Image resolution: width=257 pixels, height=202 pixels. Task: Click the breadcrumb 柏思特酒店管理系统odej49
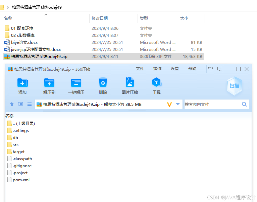[x=37, y=7]
